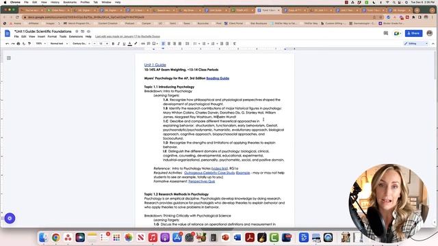Open the Extensions menu
Image resolution: width=438 pixels, height=246 pixels.
click(x=76, y=36)
